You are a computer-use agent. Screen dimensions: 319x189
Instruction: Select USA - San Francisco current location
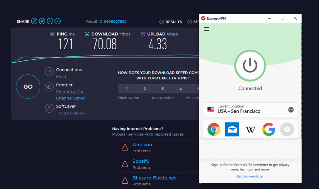(250, 109)
